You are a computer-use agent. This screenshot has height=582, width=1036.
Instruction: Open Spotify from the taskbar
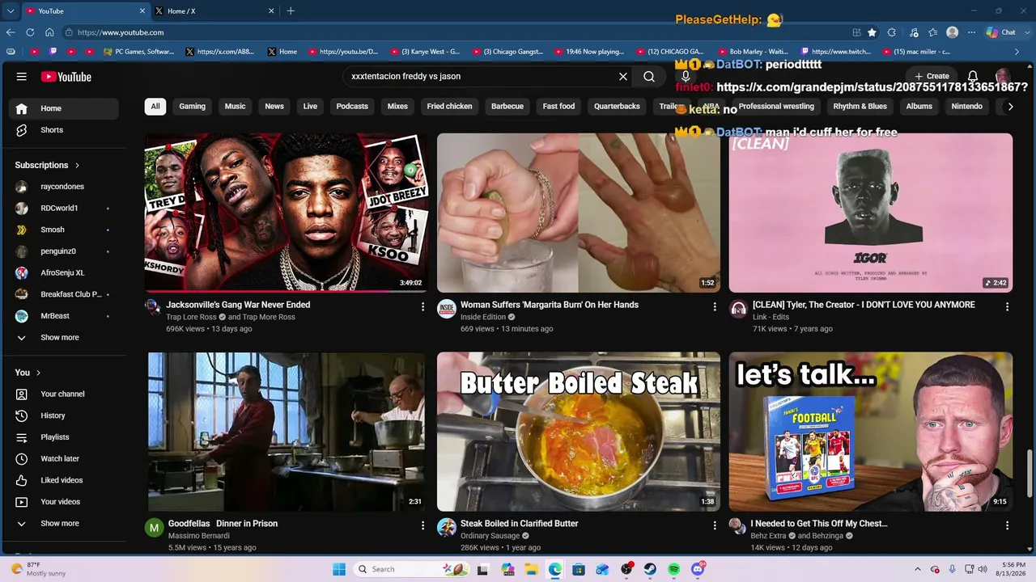674,569
